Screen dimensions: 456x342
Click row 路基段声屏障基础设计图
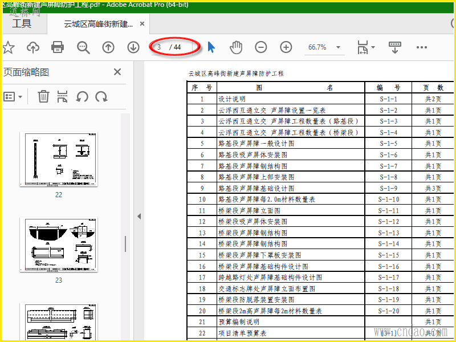coord(320,188)
